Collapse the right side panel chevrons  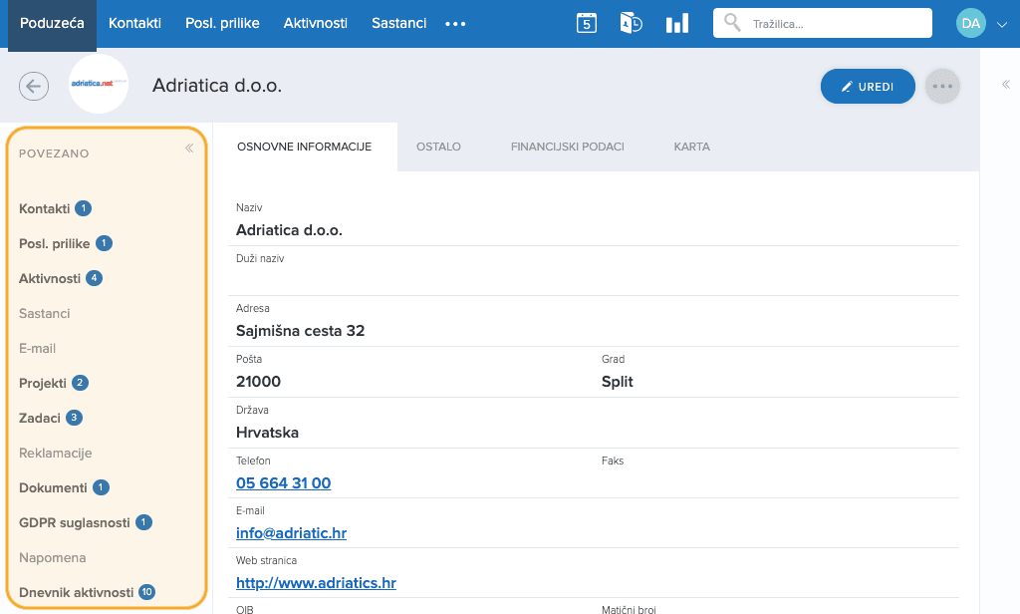(1006, 84)
